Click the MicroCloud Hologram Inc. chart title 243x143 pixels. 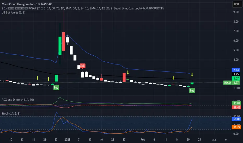pyautogui.click(x=27, y=4)
